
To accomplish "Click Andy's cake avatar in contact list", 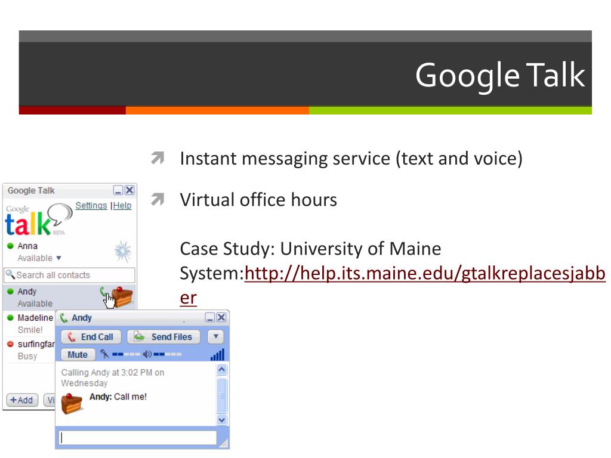I will 122,297.
